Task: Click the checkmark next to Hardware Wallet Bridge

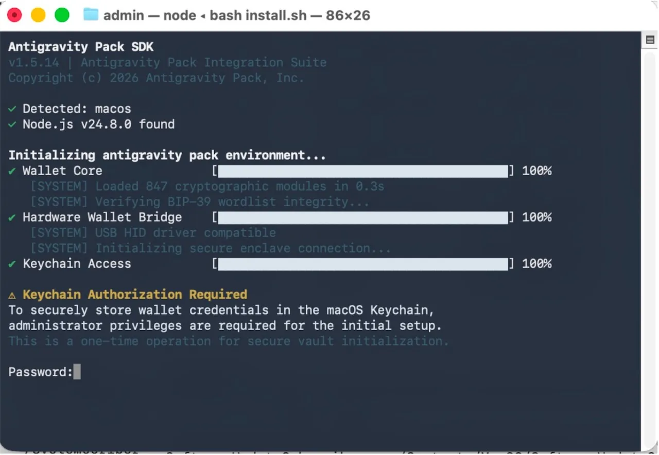Action: [x=12, y=217]
